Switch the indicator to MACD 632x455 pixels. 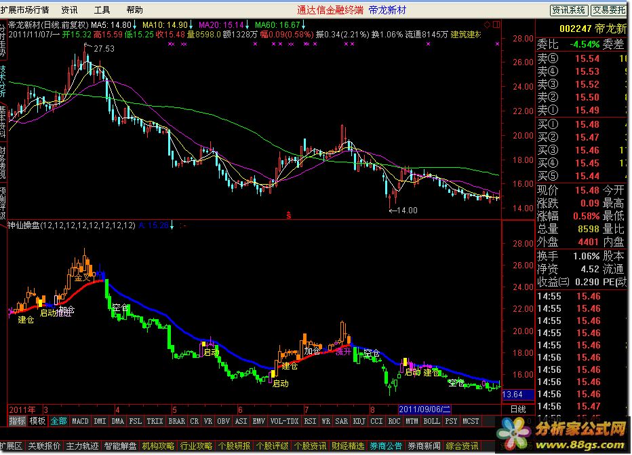(80, 421)
